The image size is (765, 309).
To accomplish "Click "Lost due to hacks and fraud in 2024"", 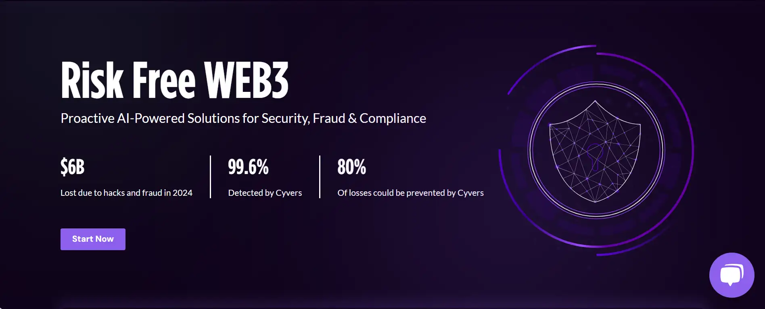I will [126, 193].
